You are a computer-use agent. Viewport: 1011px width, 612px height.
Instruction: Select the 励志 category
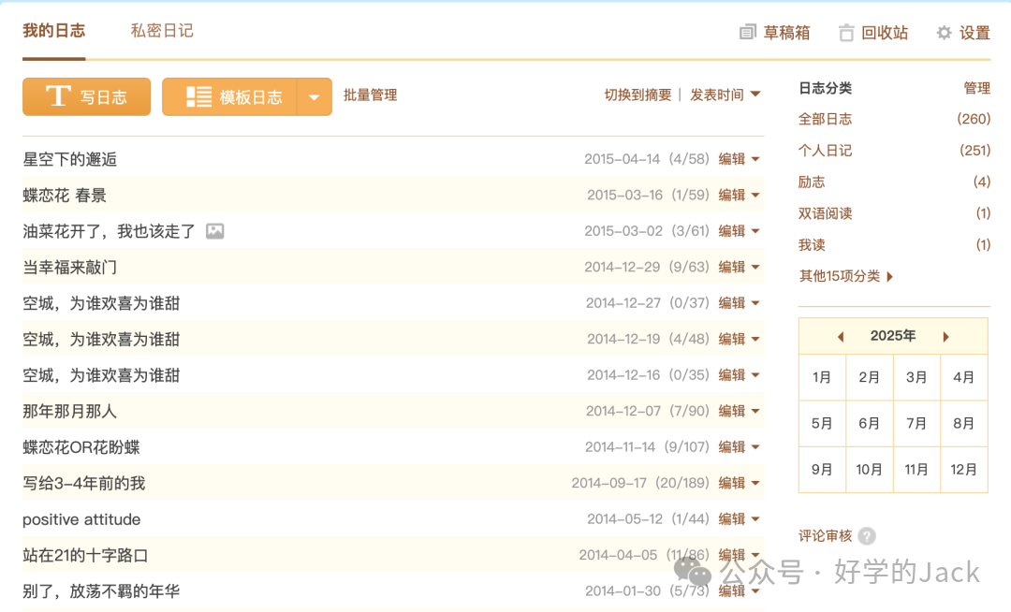[x=812, y=182]
